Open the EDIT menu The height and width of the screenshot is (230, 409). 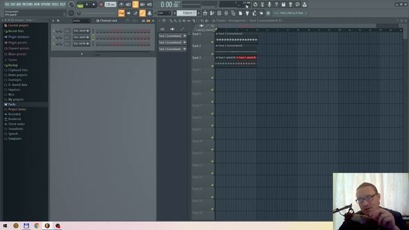(x=13, y=4)
